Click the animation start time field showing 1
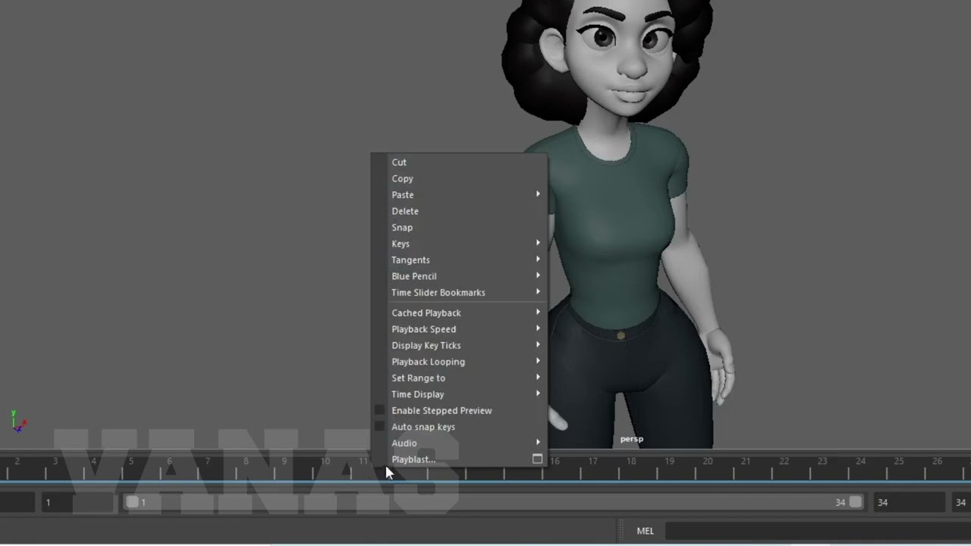Screen dimensions: 971x546 coord(76,502)
